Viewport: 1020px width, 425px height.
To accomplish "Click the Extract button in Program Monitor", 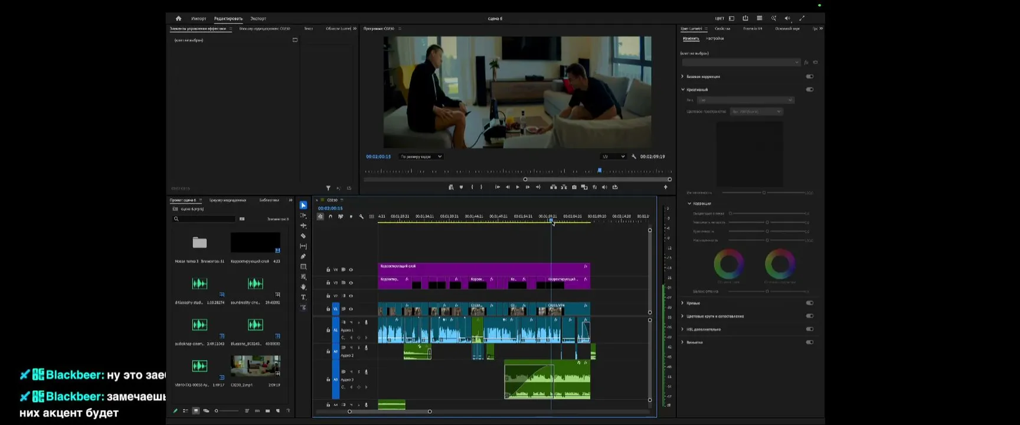I will [564, 187].
